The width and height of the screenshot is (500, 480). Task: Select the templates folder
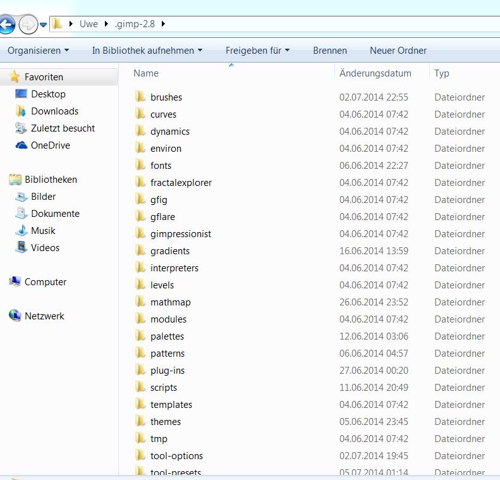(171, 405)
